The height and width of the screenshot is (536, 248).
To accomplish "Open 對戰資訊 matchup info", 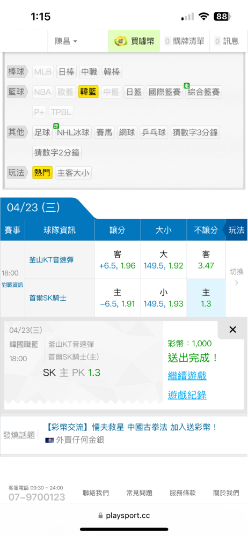I will point(12,285).
